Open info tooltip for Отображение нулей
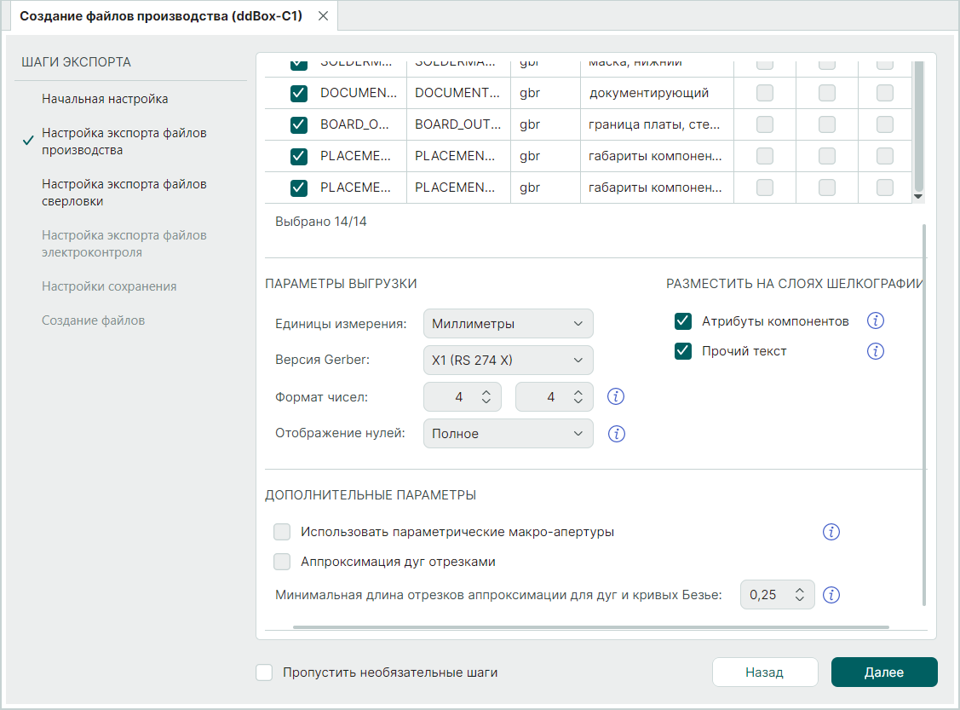 [x=617, y=434]
